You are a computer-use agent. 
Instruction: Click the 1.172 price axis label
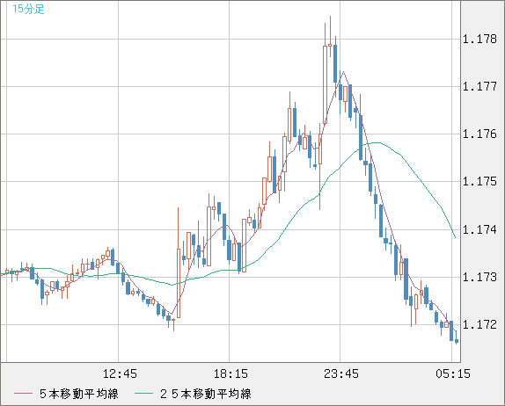pyautogui.click(x=479, y=324)
